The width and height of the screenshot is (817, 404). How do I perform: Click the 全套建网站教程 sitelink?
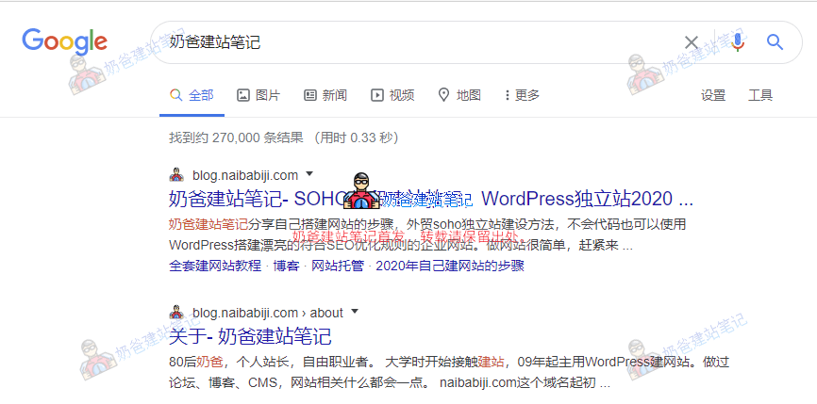click(x=215, y=266)
